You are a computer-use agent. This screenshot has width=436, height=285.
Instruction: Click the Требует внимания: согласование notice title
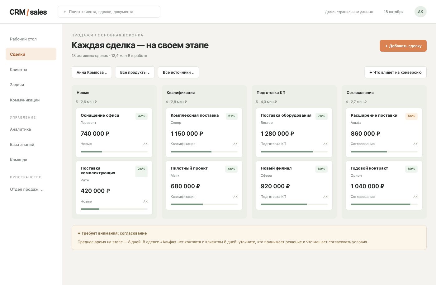click(x=112, y=233)
